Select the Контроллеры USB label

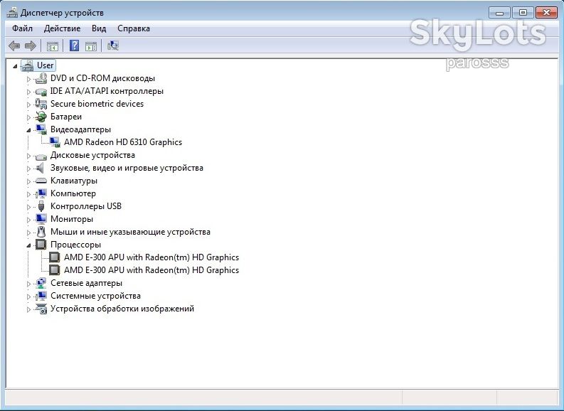coord(86,206)
